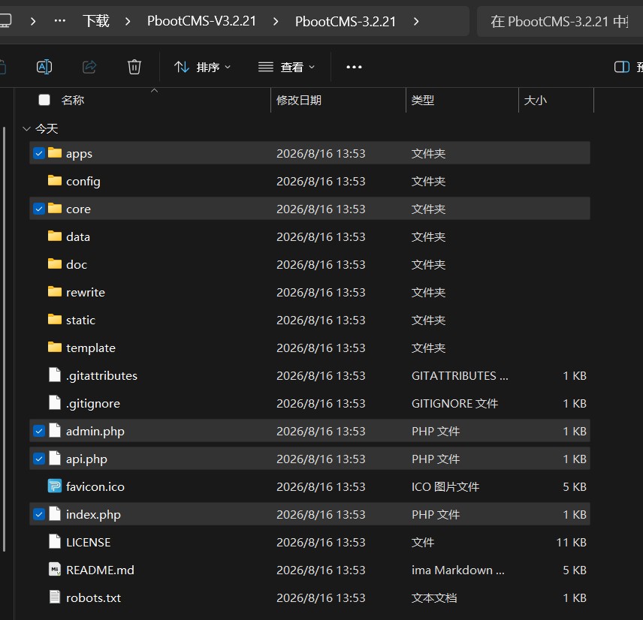Select the favicon.ico file name
Image resolution: width=643 pixels, height=620 pixels.
(95, 487)
